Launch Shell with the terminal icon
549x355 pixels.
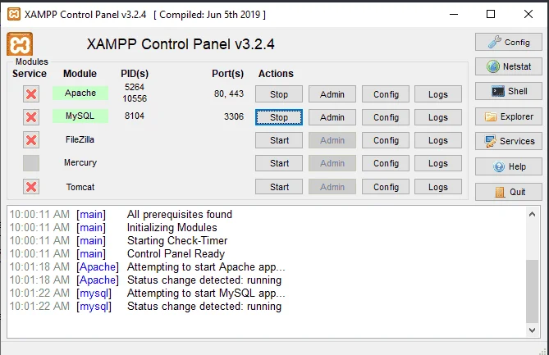tap(509, 91)
